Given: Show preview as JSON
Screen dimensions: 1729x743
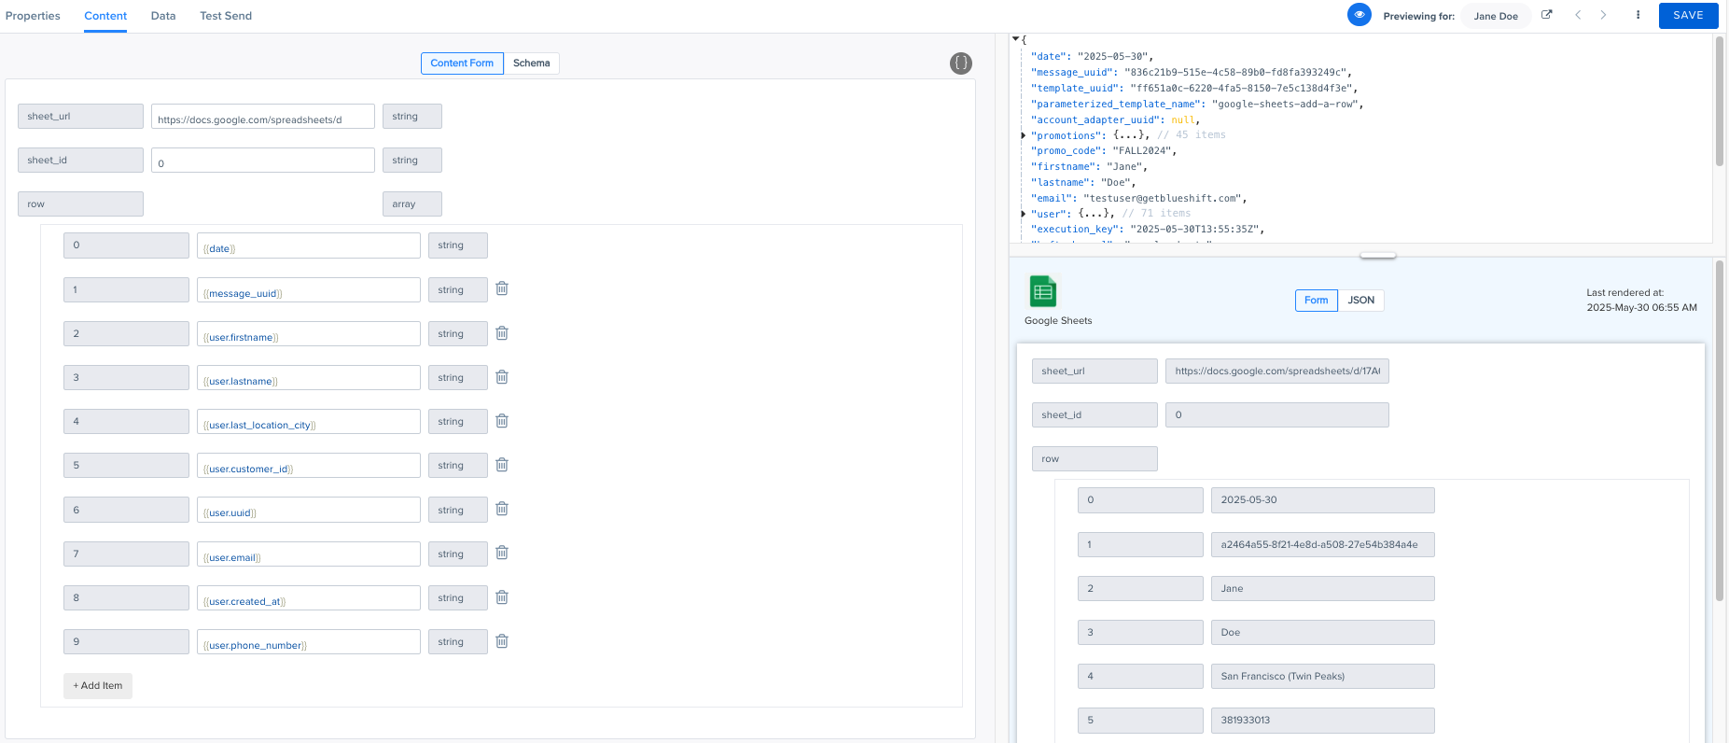Looking at the screenshot, I should pyautogui.click(x=1361, y=301).
